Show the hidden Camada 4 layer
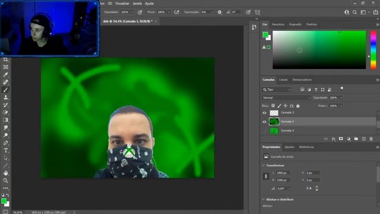This screenshot has width=380, height=214. [x=264, y=131]
